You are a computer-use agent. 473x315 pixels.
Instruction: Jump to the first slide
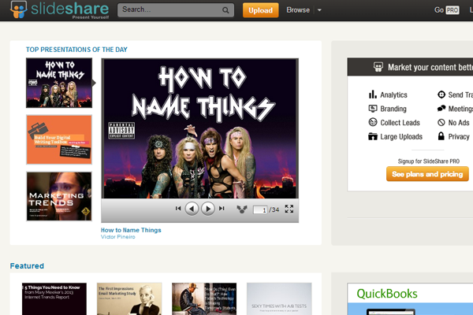[178, 208]
